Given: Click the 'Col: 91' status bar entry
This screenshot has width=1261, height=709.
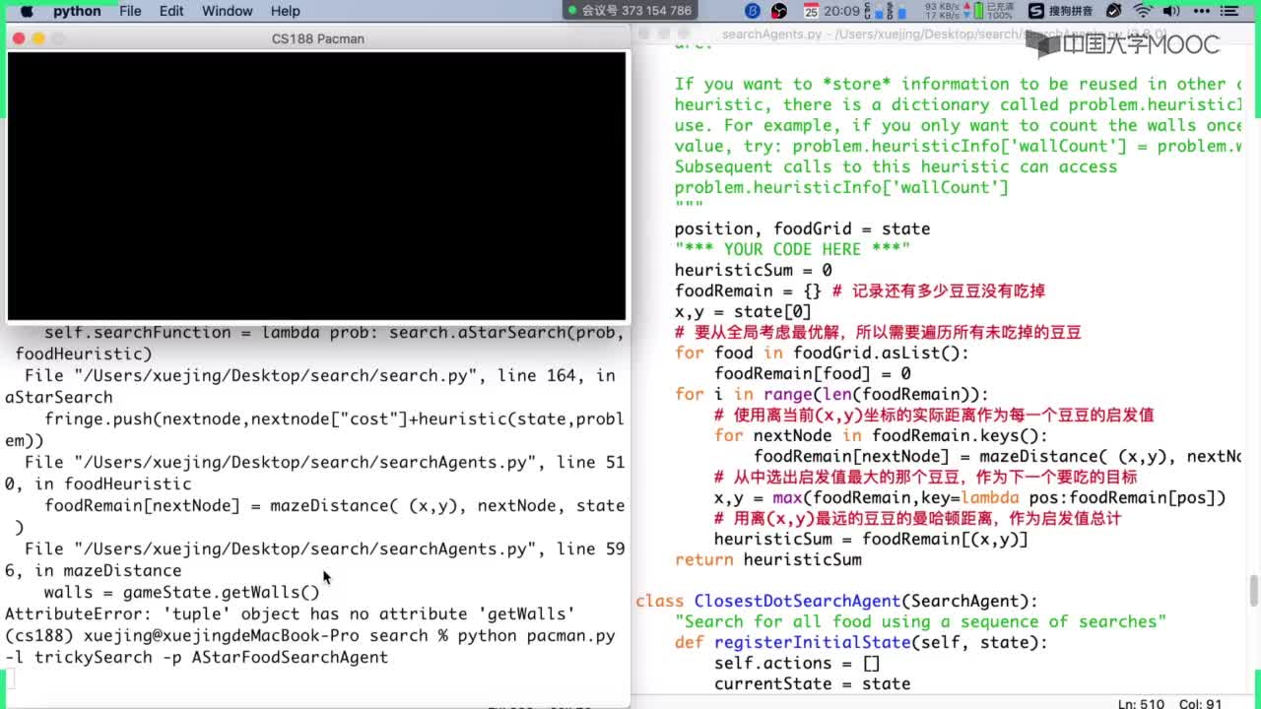Looking at the screenshot, I should (1202, 704).
